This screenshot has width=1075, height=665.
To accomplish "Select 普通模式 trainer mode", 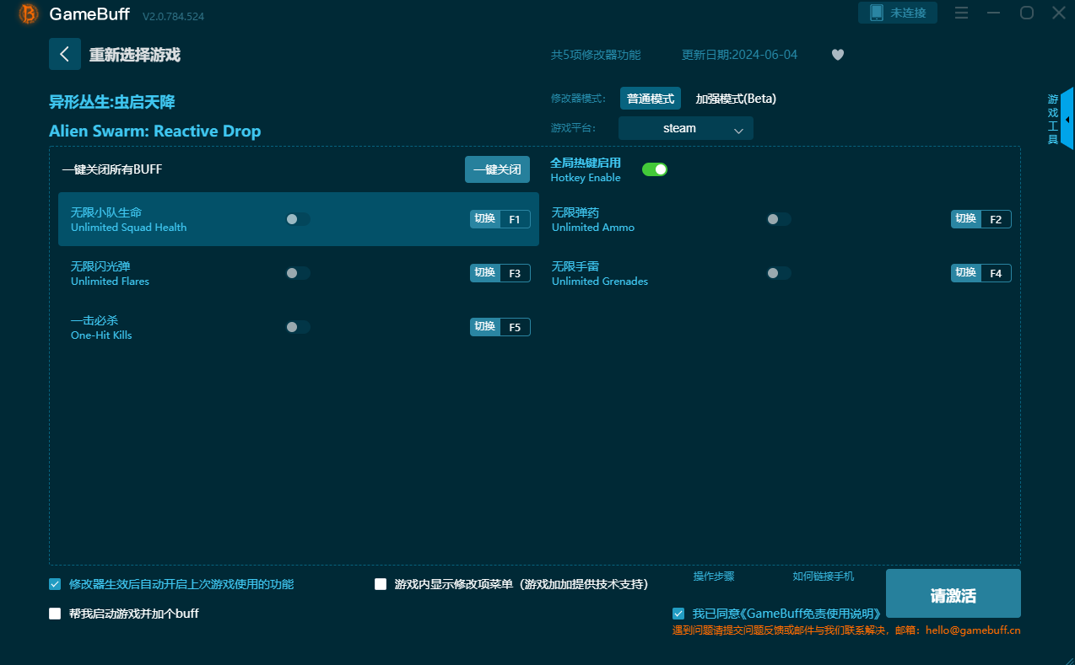I will (x=651, y=99).
